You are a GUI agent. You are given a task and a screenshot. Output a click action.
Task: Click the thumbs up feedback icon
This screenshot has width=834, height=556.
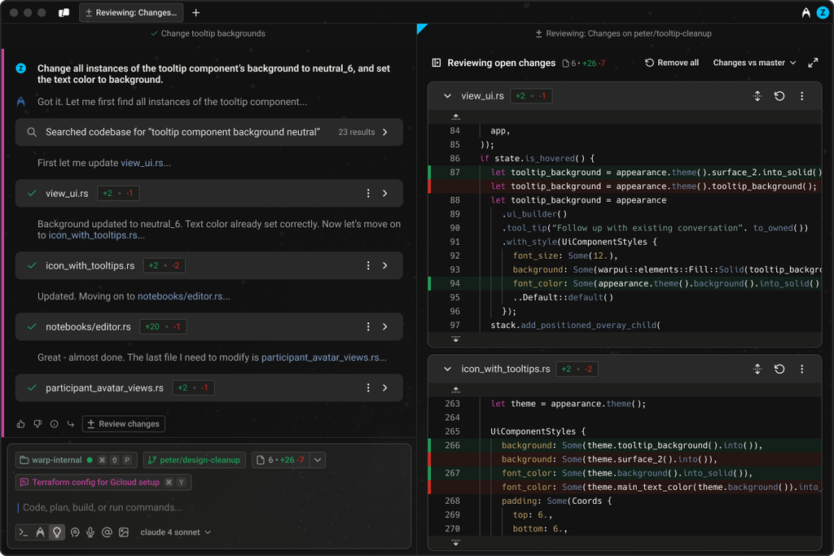tap(21, 424)
